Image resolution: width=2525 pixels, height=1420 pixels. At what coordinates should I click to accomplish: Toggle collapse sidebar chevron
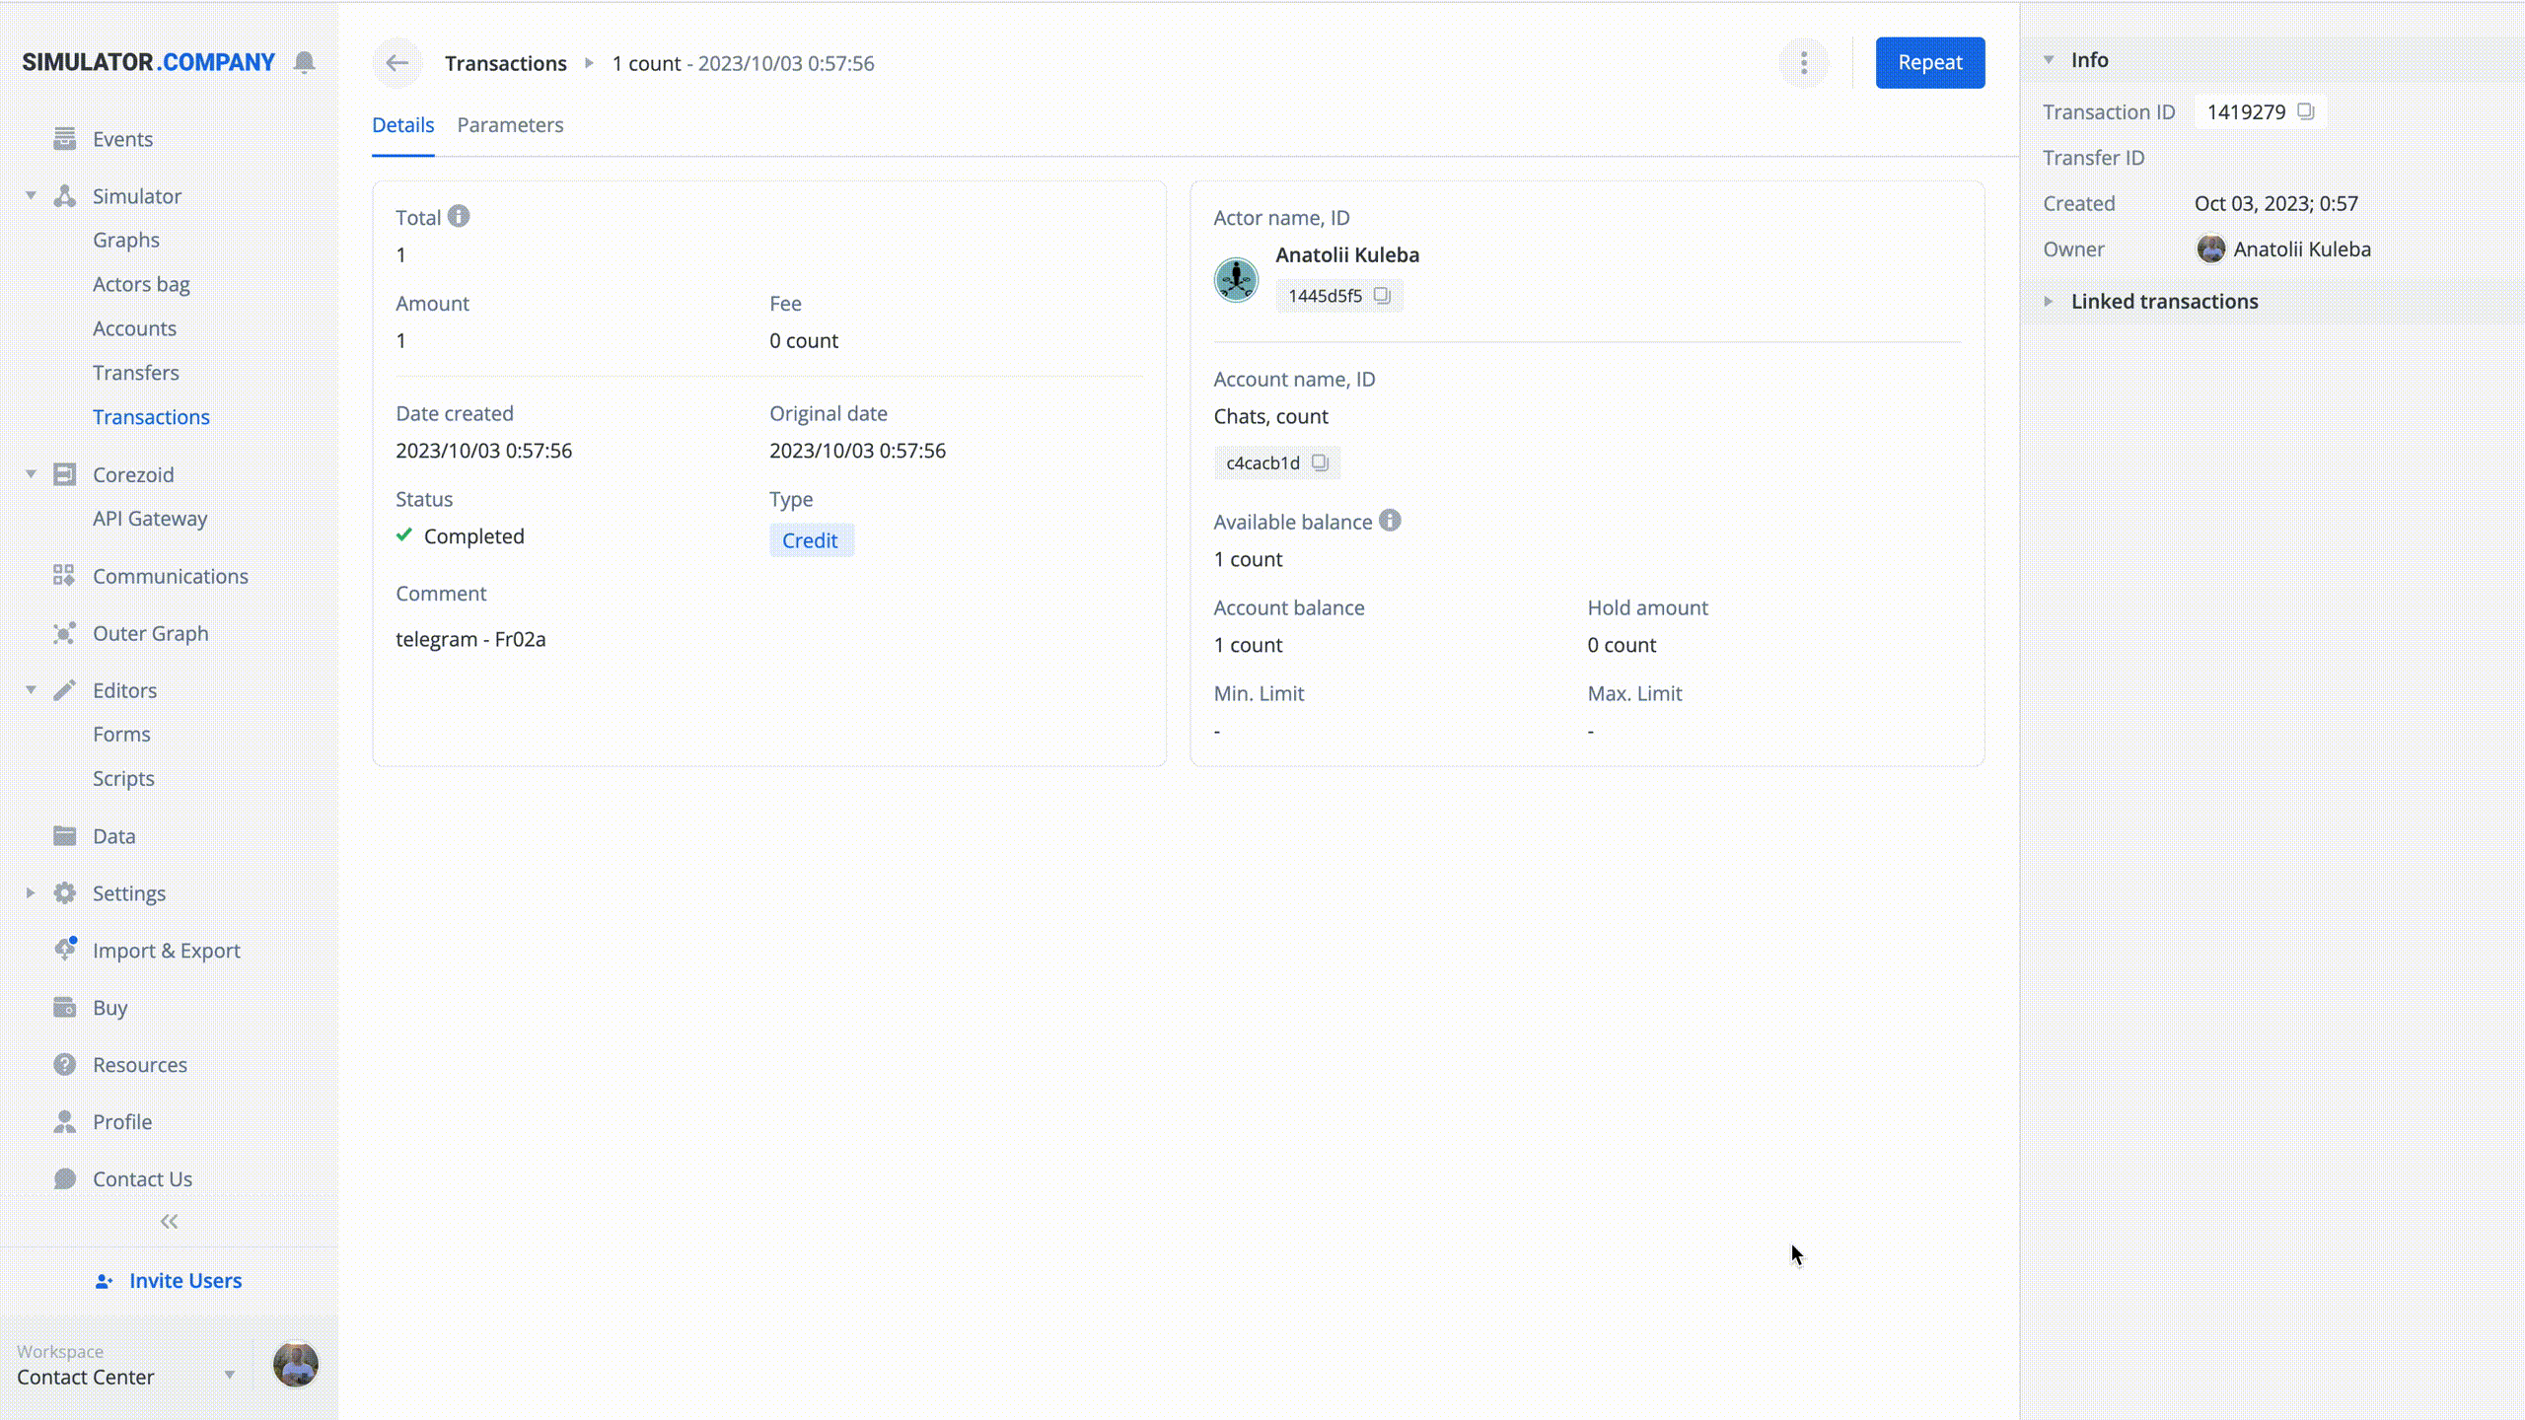click(x=169, y=1221)
